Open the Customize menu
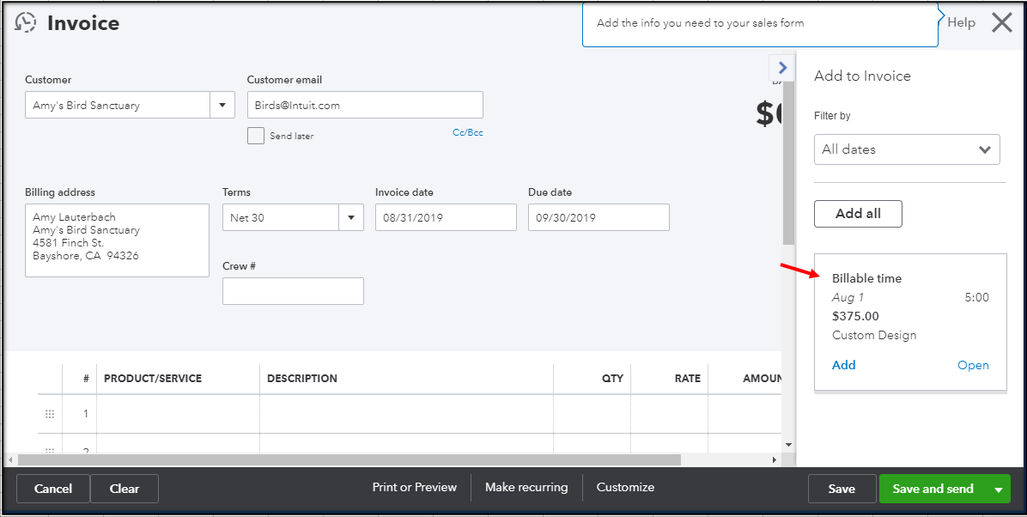This screenshot has width=1027, height=517. tap(625, 488)
